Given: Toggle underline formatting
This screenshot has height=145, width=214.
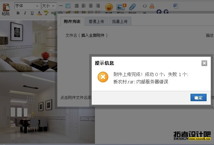Looking at the screenshot, I should coord(32,13).
